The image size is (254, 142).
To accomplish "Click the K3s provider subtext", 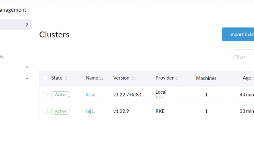I will [160, 97].
